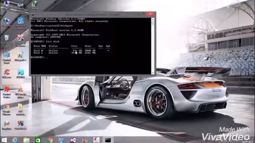
Task: Open the Network desktop icon
Action: (6, 22)
